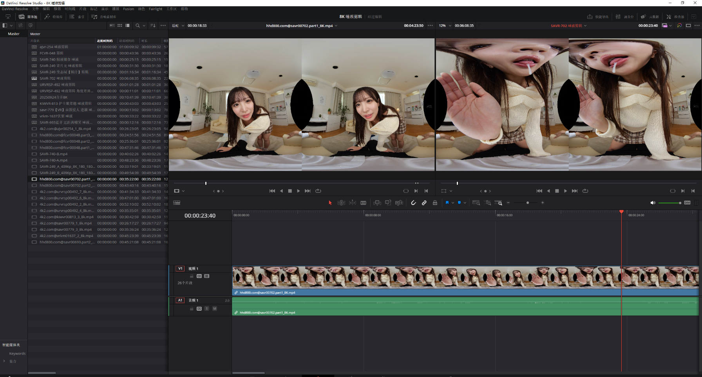Click the video clip on track V1
Viewport: 702px width, 377px height.
pyautogui.click(x=465, y=280)
